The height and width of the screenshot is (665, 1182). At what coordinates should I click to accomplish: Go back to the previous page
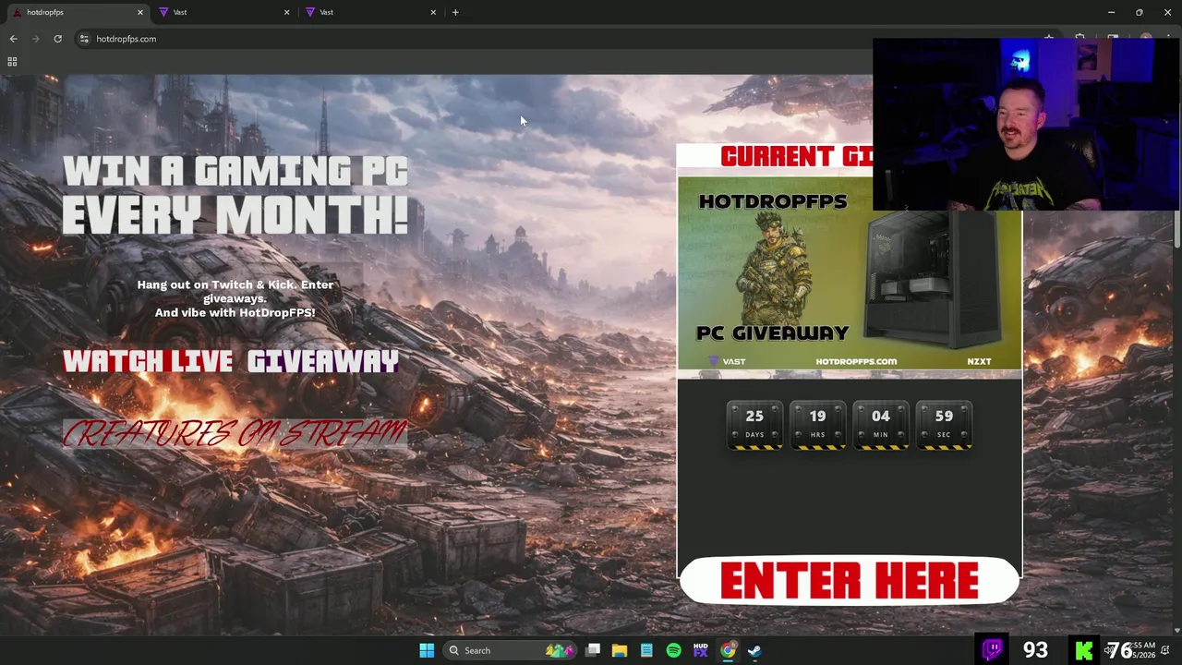[x=13, y=39]
